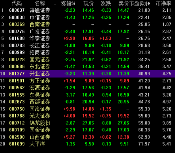The image size is (175, 153).
Task: Click 方正证券 stock name
Action: (40, 81)
